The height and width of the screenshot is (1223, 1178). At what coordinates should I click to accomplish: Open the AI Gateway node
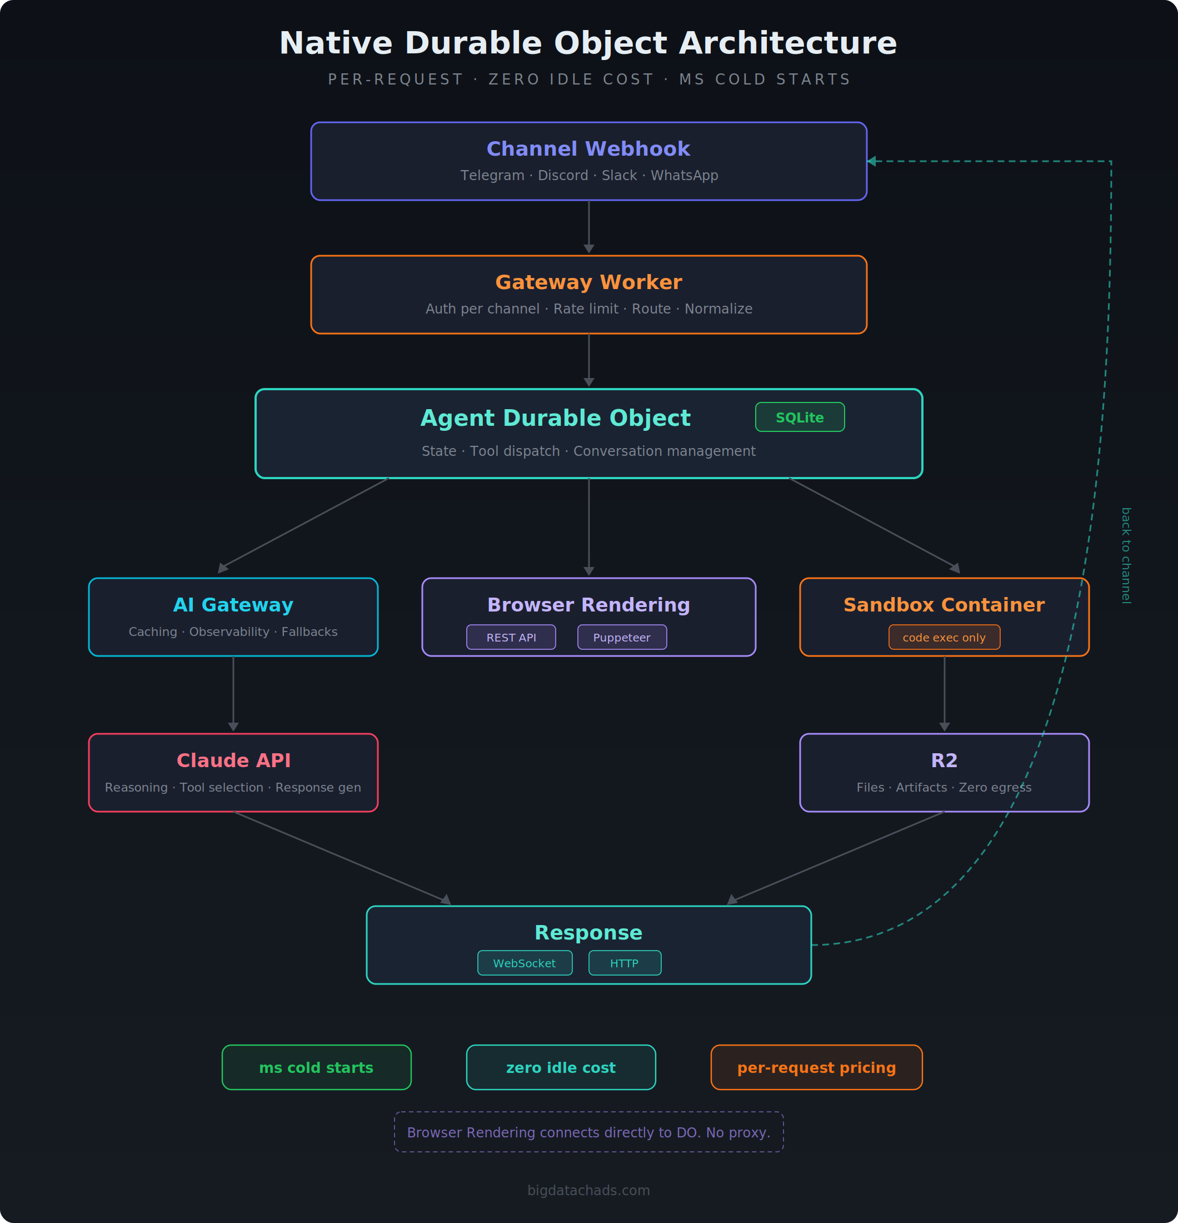233,617
